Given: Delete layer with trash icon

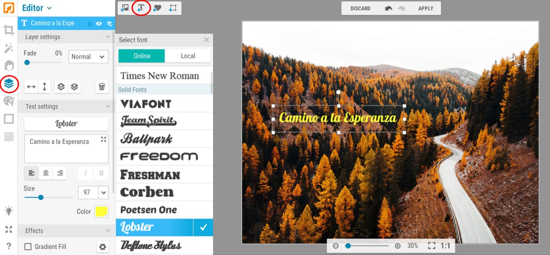Looking at the screenshot, I should [x=102, y=87].
